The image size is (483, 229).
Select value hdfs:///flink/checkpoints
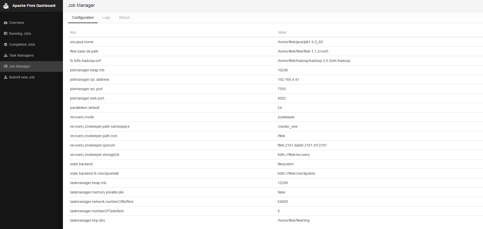[x=296, y=173]
